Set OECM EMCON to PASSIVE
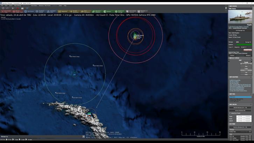 [248, 121]
